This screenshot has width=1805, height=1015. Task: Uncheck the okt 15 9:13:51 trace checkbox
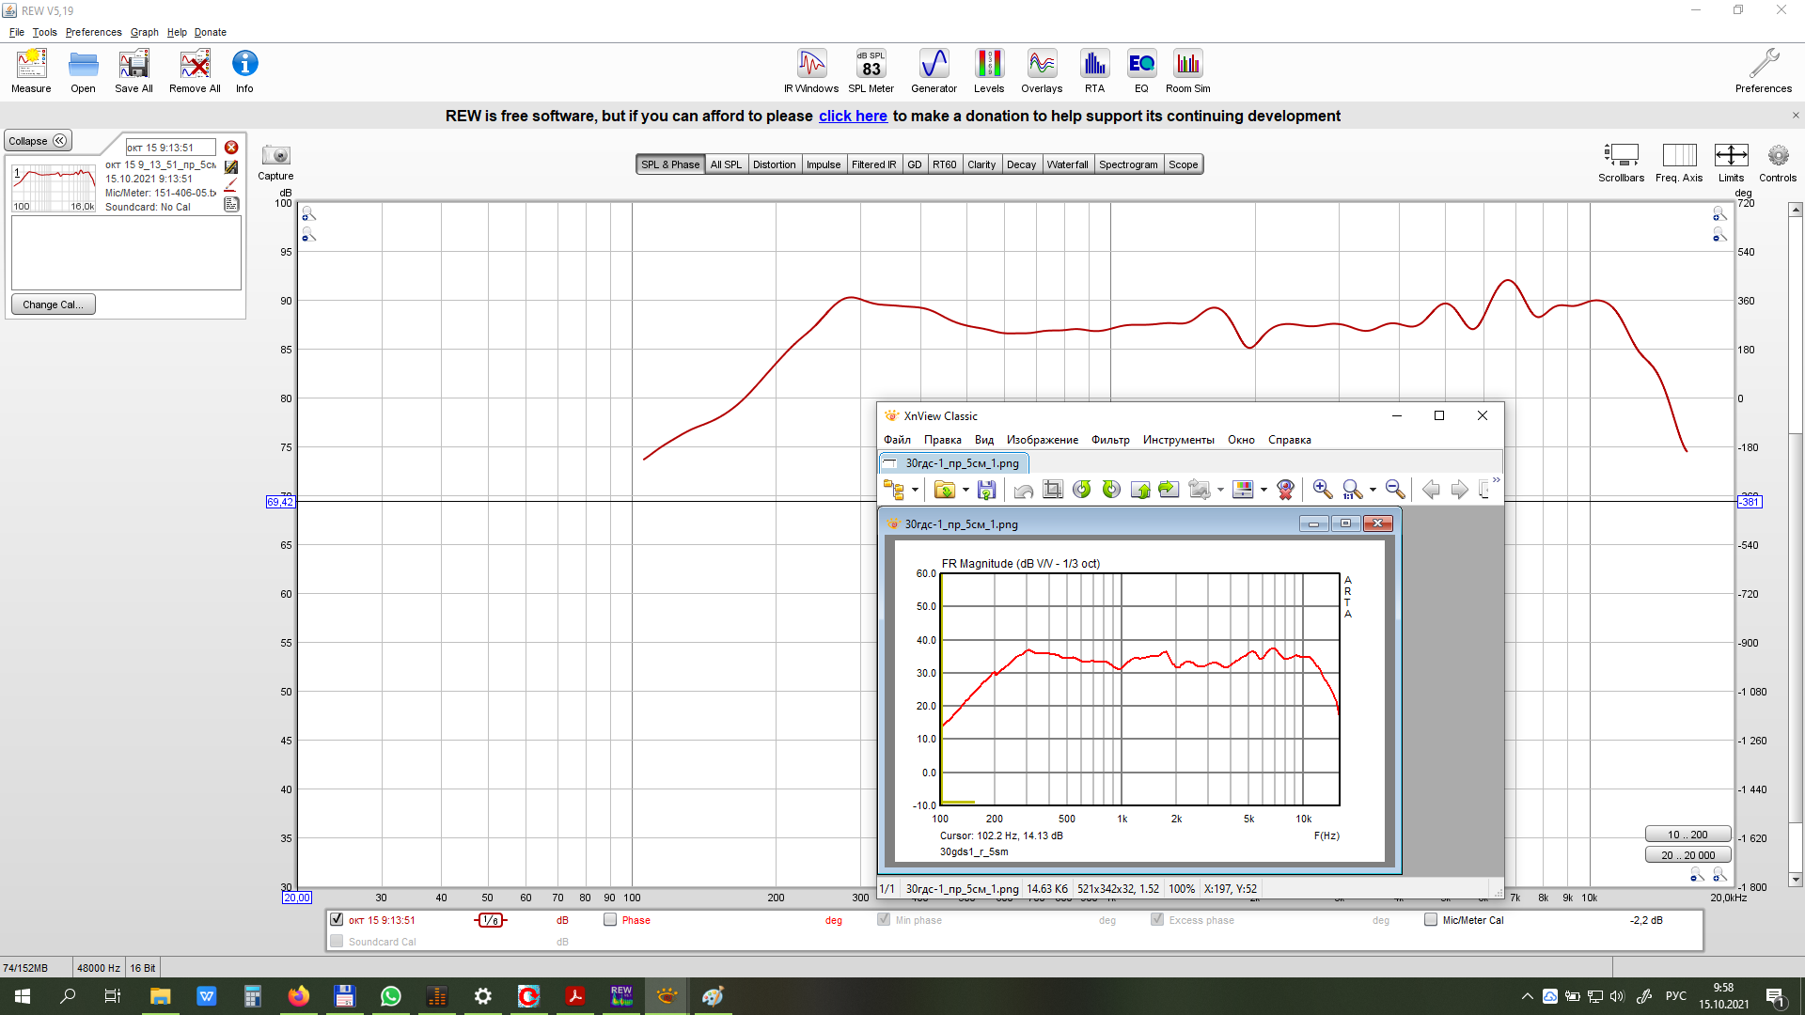[x=337, y=920]
